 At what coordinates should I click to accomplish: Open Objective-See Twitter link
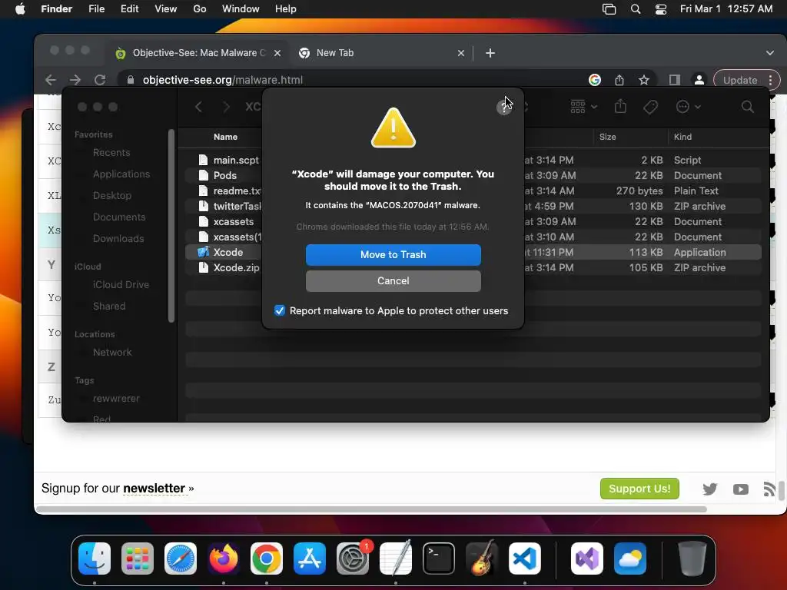pos(709,489)
